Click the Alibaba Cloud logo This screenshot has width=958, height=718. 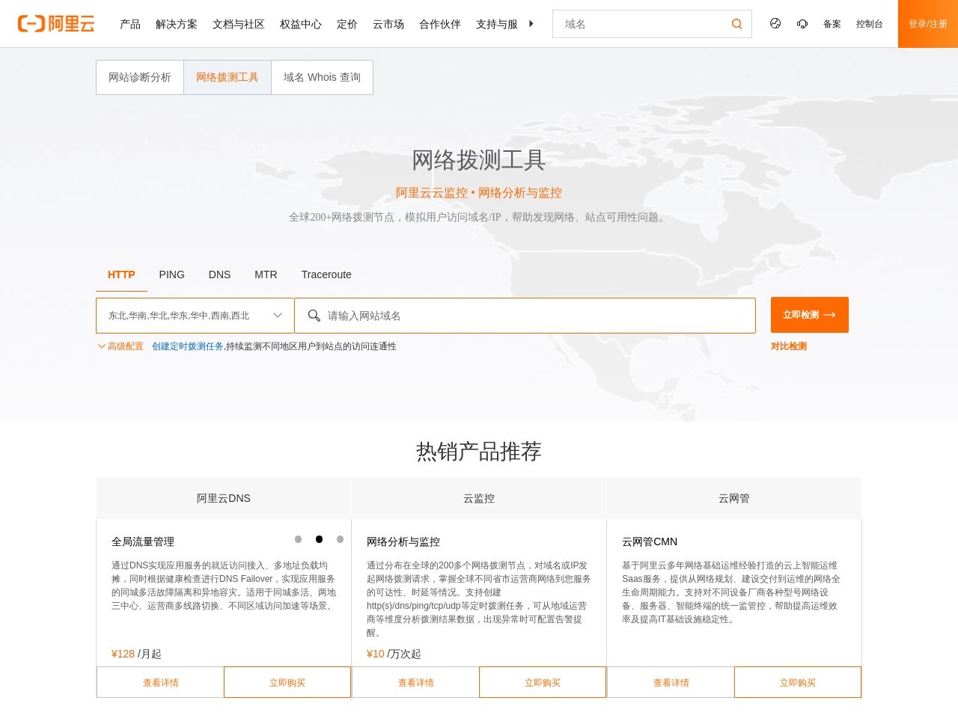click(56, 23)
